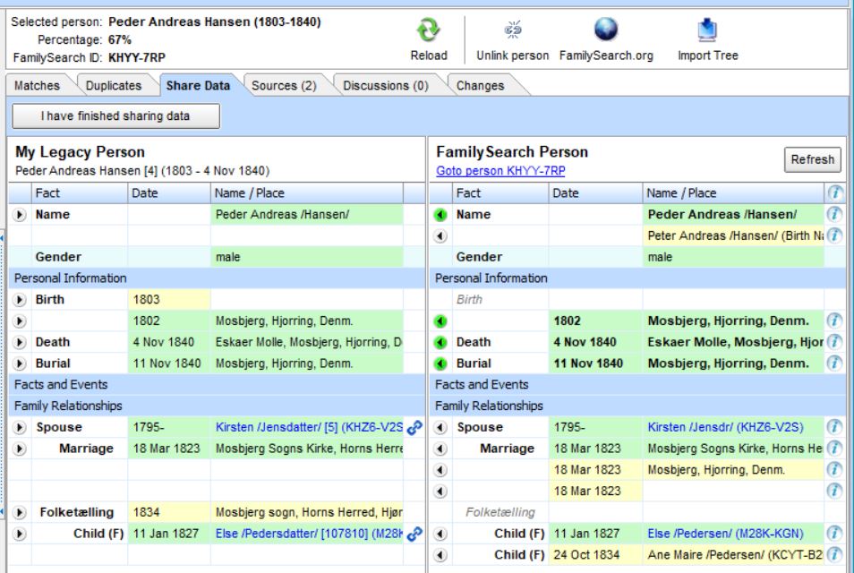Open info for FamilySearch Spouse Kirsten row
The width and height of the screenshot is (854, 573).
835,426
